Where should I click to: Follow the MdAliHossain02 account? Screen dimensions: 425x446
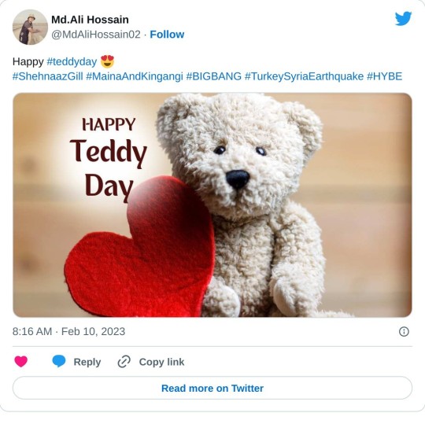click(167, 35)
